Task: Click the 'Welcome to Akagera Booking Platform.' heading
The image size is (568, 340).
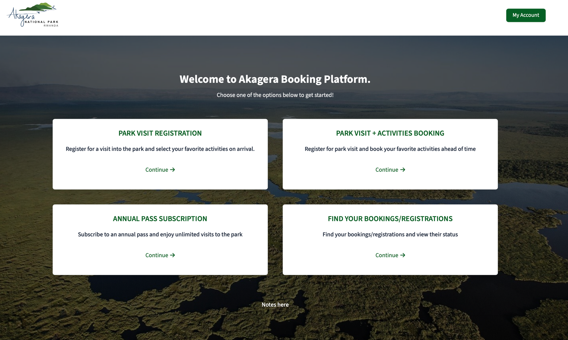Action: 275,79
